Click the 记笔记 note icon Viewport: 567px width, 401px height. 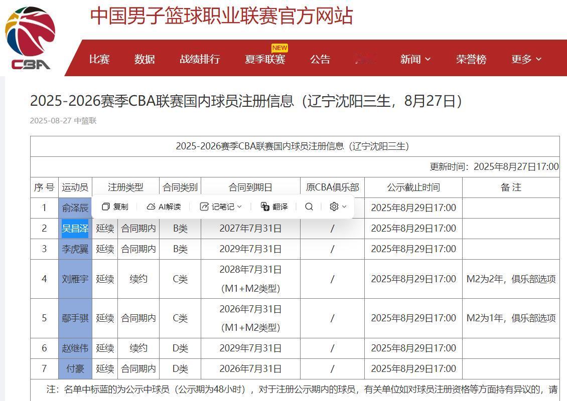(204, 207)
